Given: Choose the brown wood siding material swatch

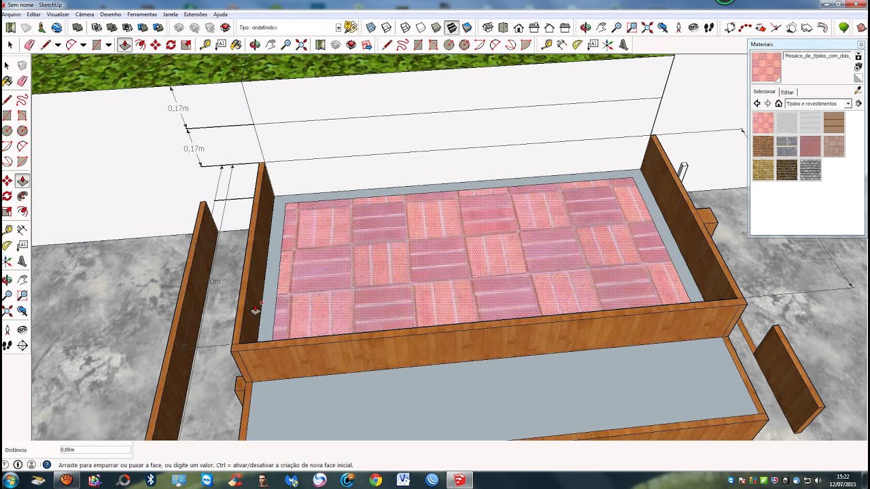Looking at the screenshot, I should point(833,123).
